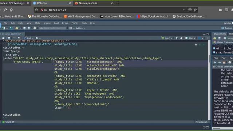Open the Profile menu

pos(75,23)
